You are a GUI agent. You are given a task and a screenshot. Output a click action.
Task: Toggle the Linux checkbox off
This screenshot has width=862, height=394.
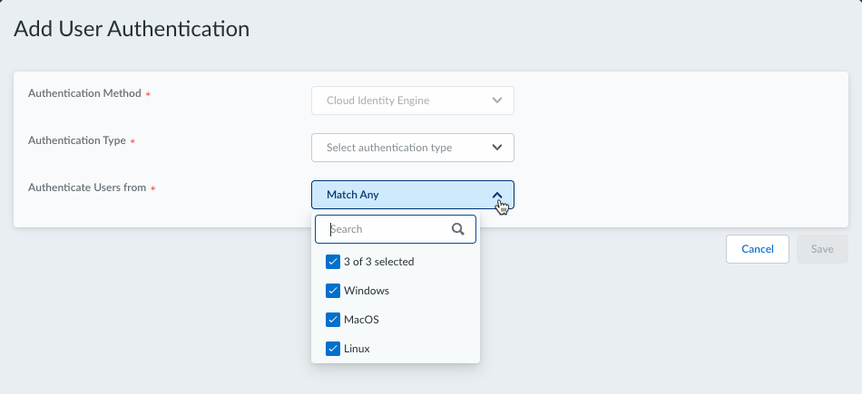[332, 349]
